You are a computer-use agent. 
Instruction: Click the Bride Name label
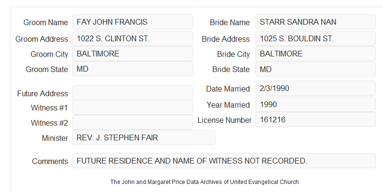[230, 22]
